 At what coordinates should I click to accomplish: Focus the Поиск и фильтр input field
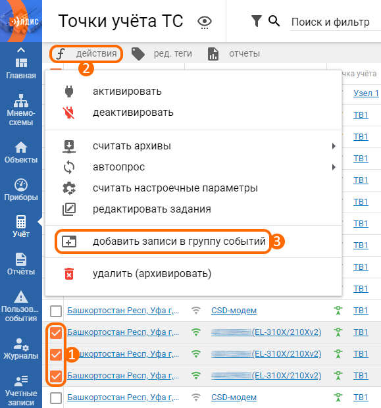(x=336, y=22)
